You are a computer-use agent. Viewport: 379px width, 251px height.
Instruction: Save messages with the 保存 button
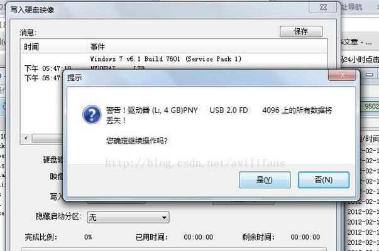[301, 31]
